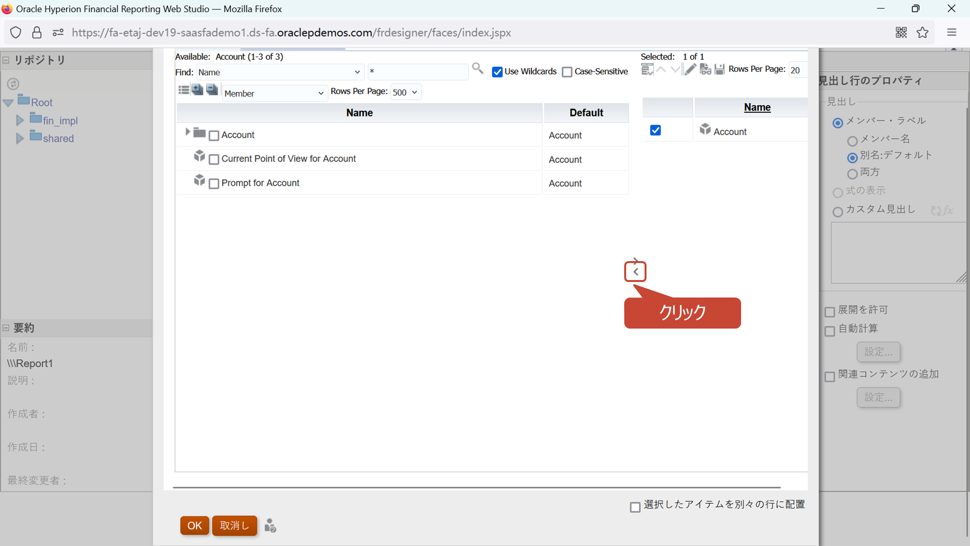Check the Prompt for Account checkbox
Screen dimensions: 970x546
(214, 184)
